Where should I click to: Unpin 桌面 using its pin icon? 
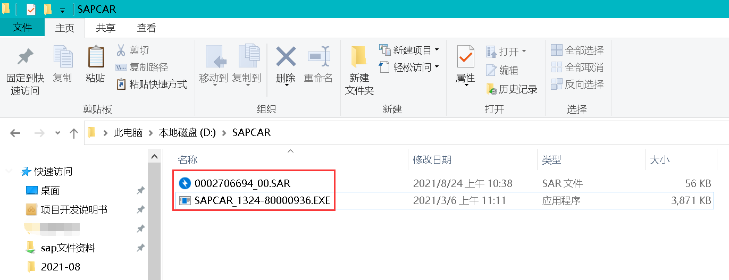pyautogui.click(x=141, y=191)
